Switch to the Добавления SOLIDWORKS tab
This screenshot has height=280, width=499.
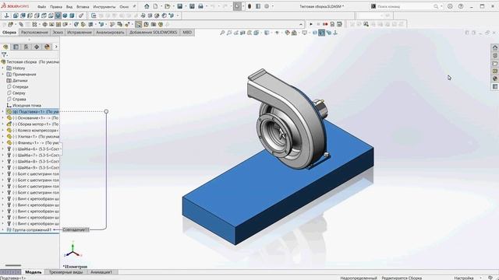153,33
